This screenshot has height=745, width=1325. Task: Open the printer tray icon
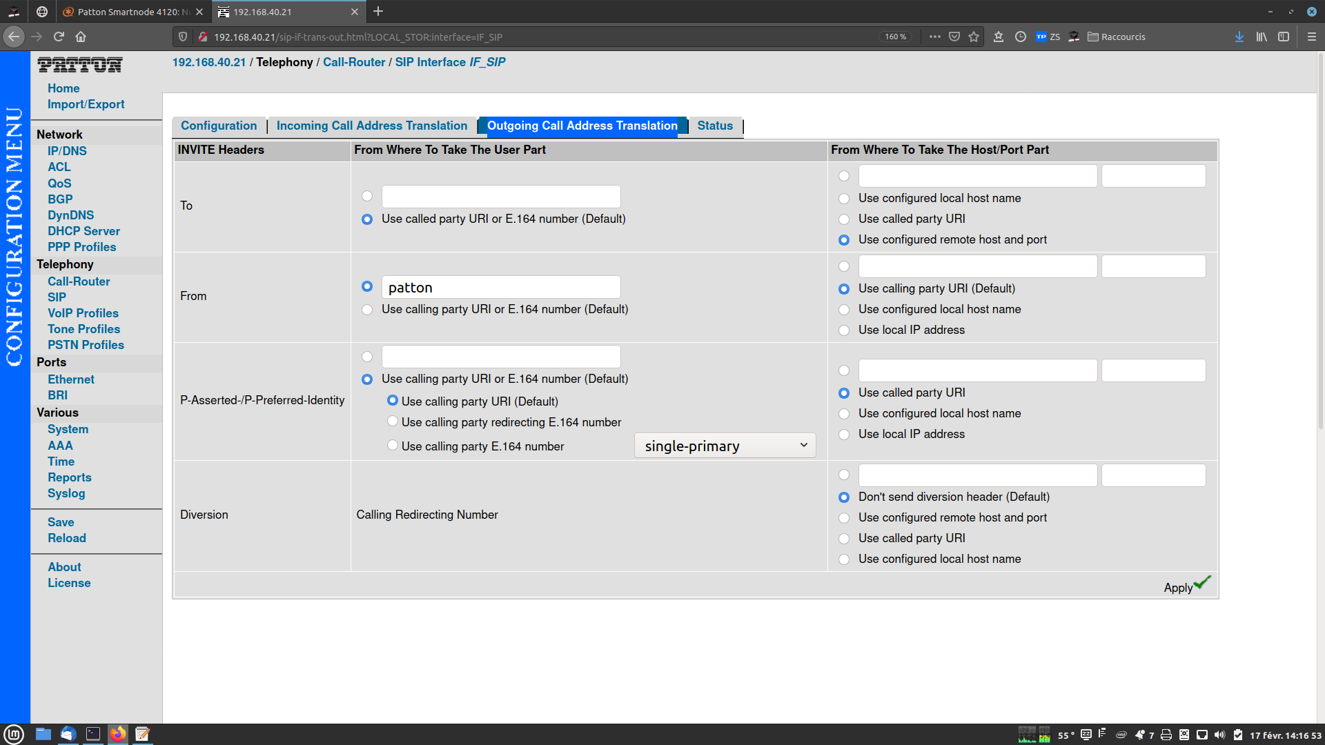(x=1166, y=735)
